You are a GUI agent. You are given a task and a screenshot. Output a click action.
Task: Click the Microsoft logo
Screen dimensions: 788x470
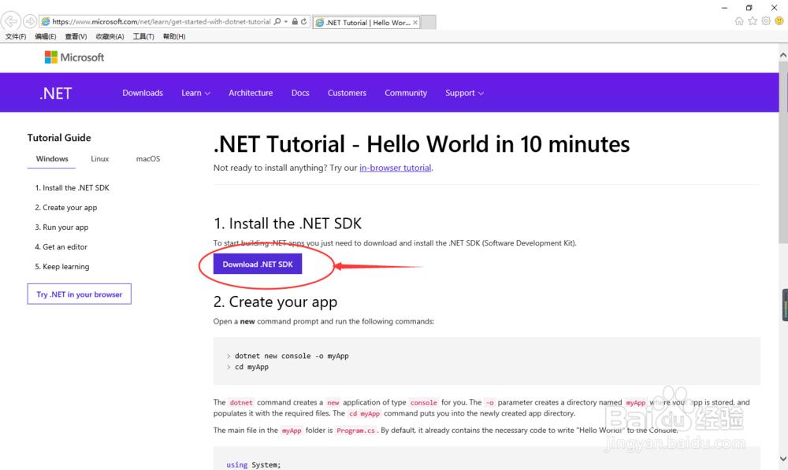[x=74, y=57]
